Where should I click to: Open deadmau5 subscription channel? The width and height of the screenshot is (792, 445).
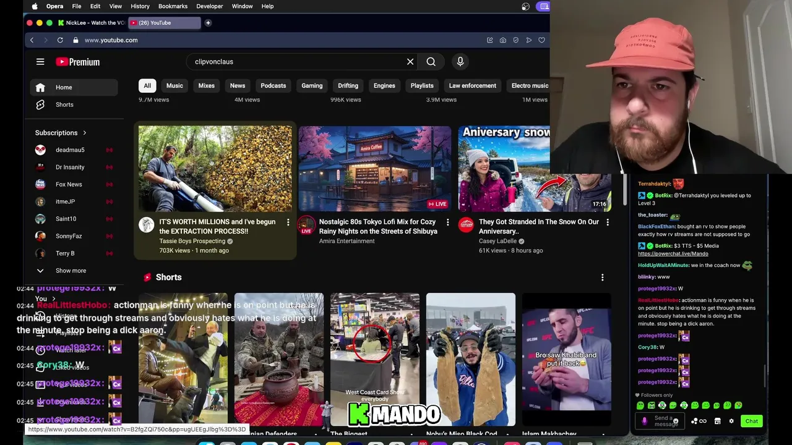(74, 150)
